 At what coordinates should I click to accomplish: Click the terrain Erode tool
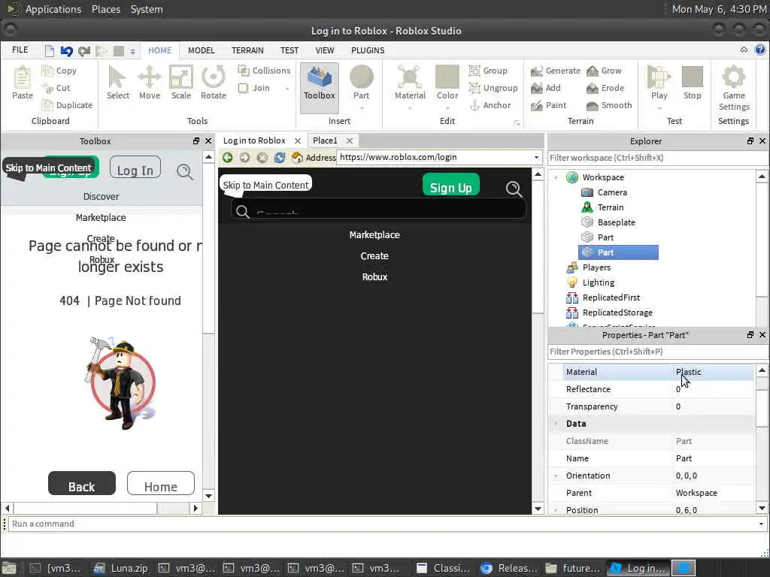[605, 88]
